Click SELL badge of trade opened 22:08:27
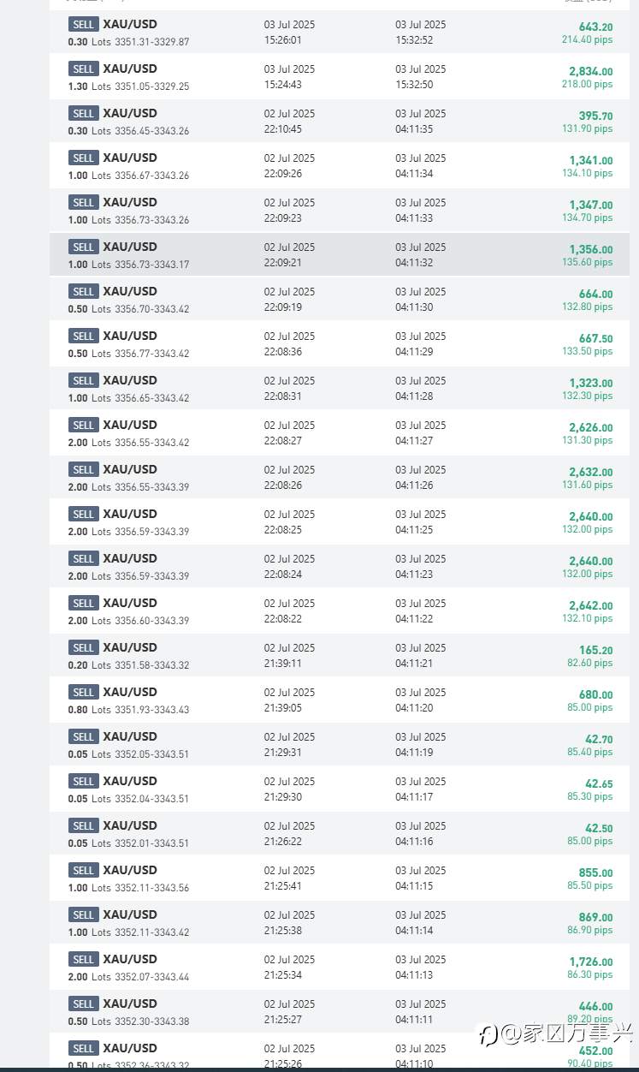 (84, 425)
